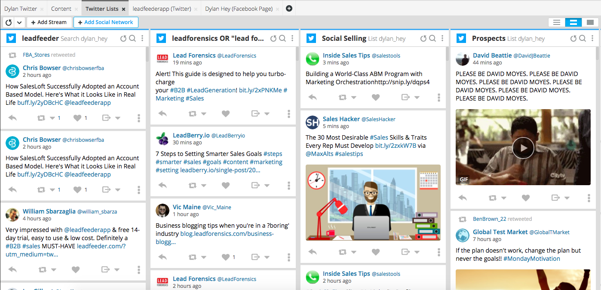Like William Sbarzaglia's tweet

[76, 270]
